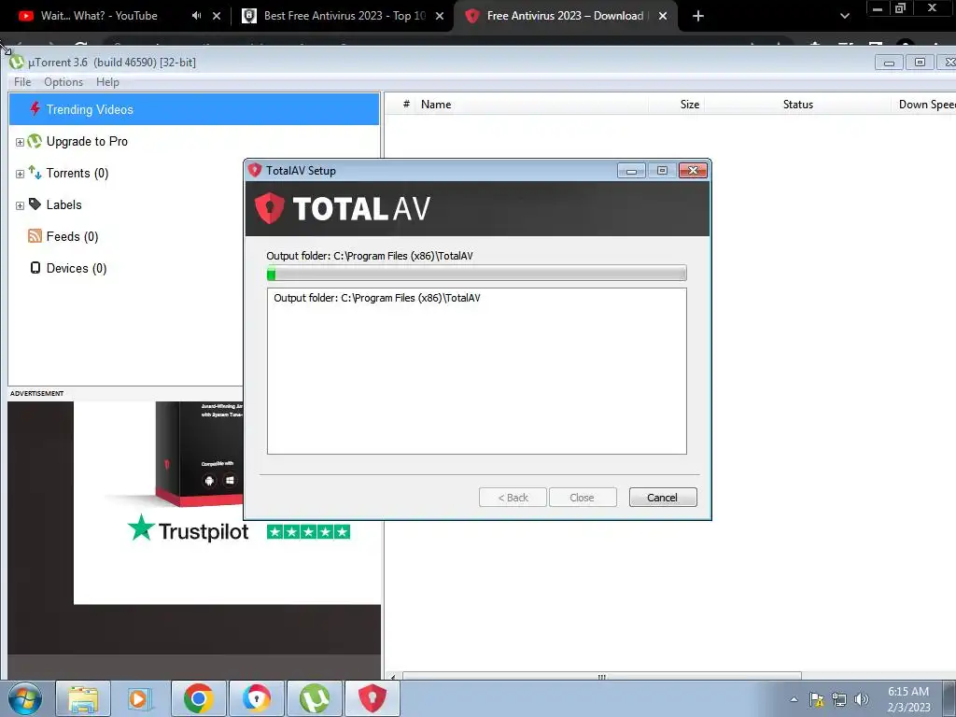
Task: Click the disabled Close button in setup
Action: pyautogui.click(x=583, y=498)
